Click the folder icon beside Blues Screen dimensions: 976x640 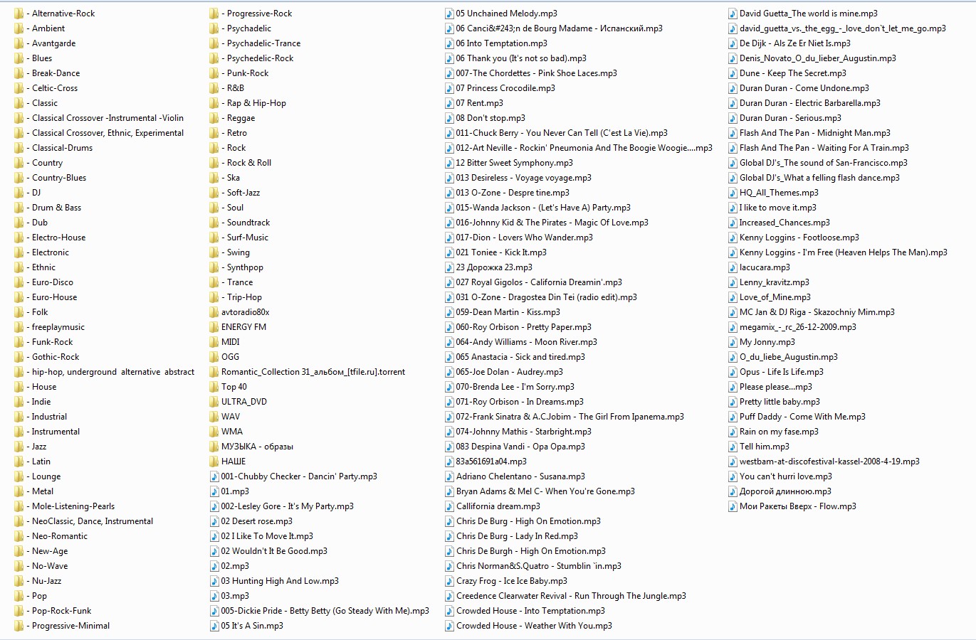point(19,58)
